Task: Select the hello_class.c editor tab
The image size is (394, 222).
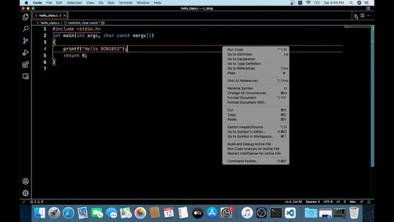Action: 50,15
